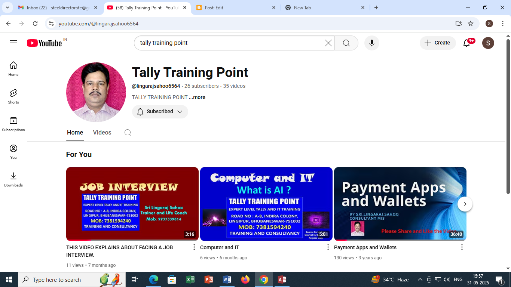Open Subscriptions from the sidebar
The width and height of the screenshot is (511, 287).
point(13,124)
